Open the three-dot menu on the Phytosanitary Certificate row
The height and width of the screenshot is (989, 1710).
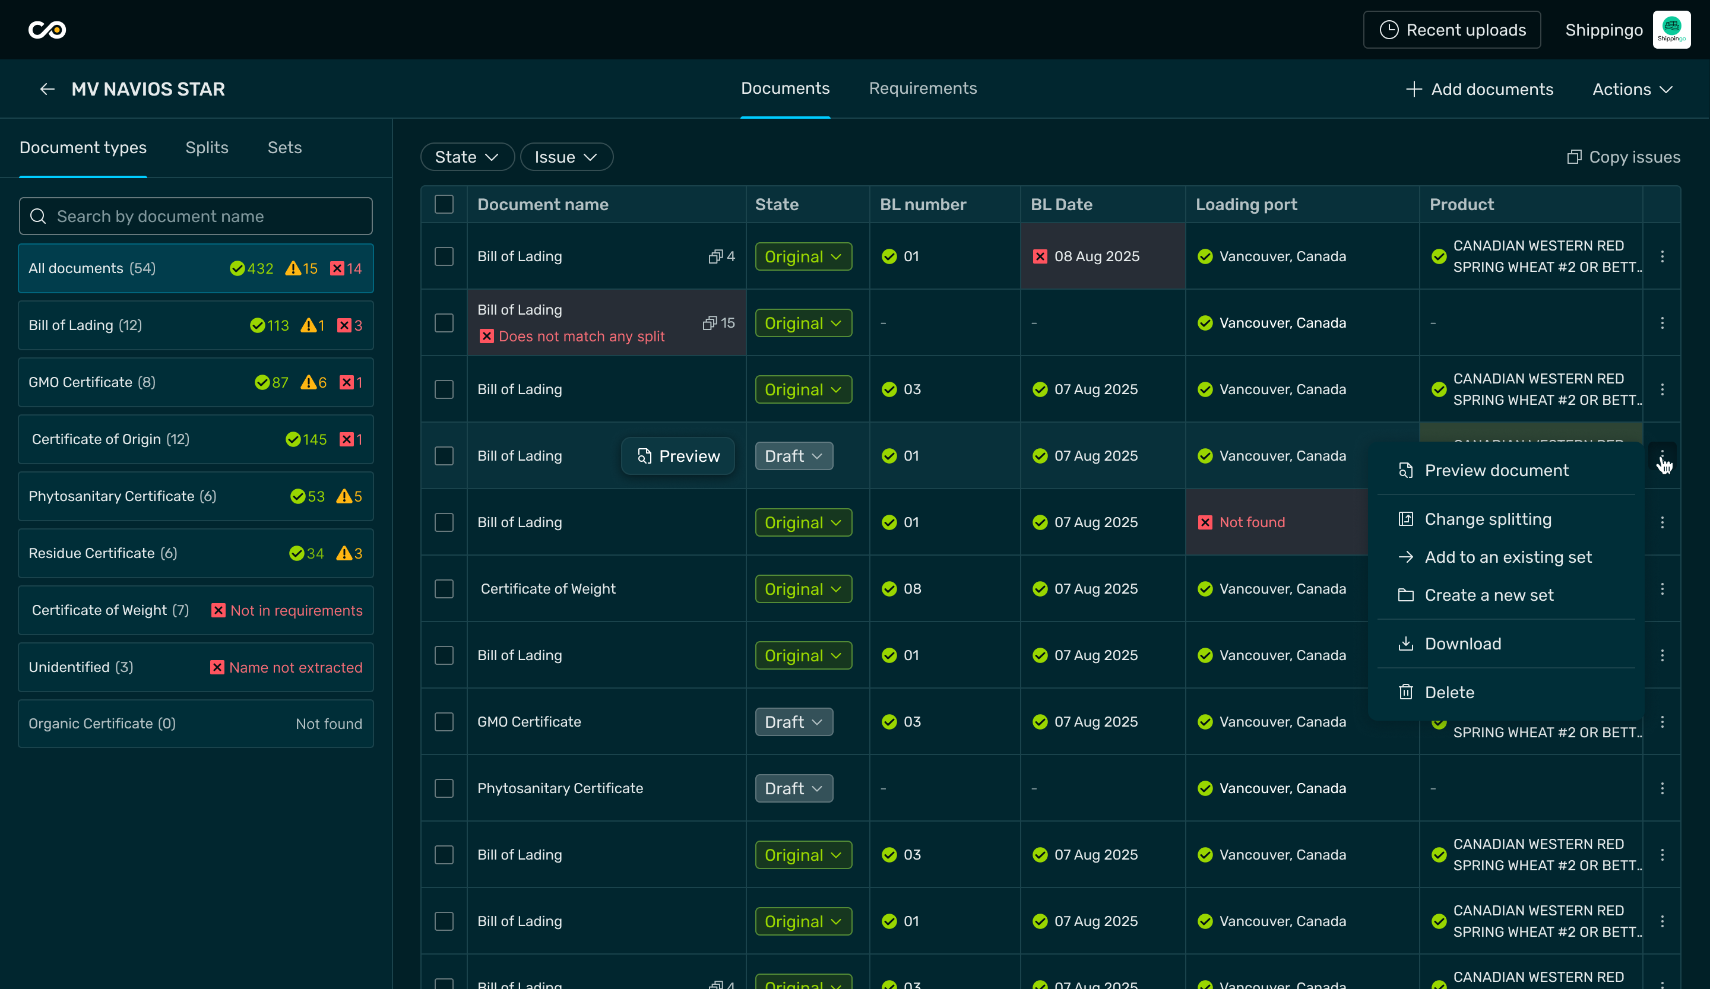(x=1662, y=788)
